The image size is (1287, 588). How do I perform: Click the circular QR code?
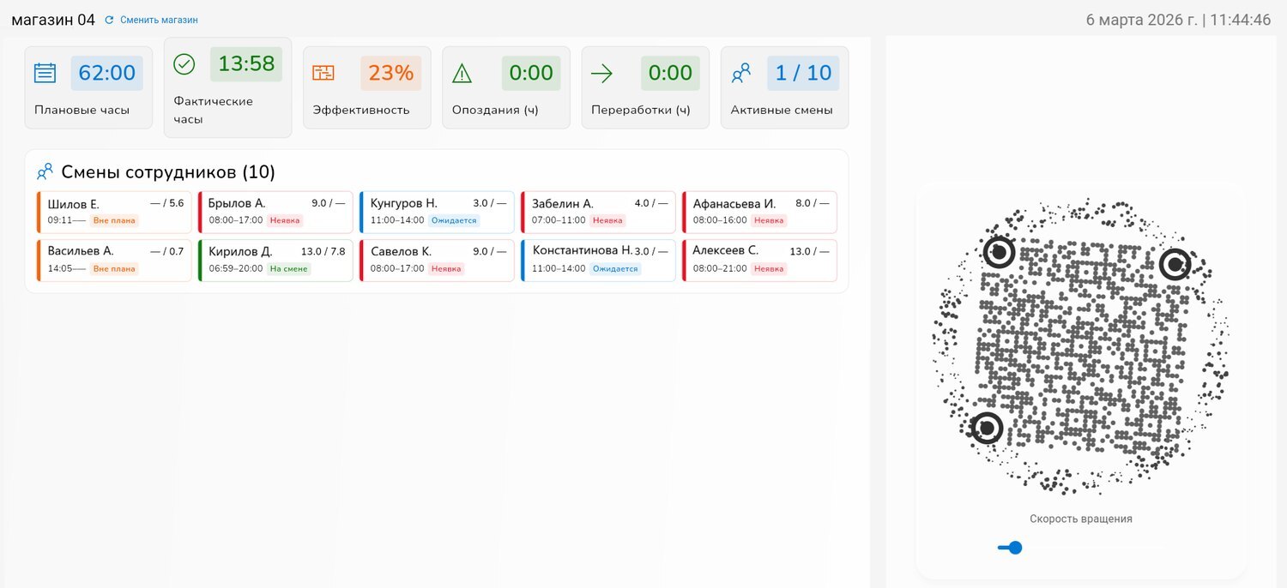click(1080, 346)
